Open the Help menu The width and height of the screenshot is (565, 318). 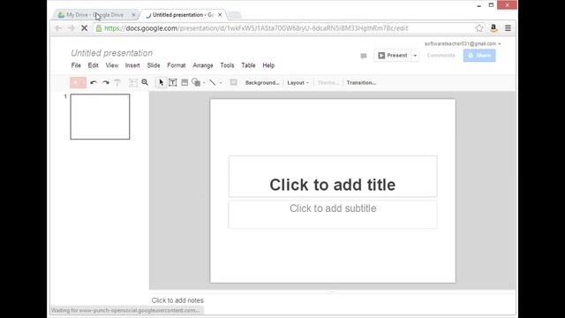click(268, 65)
